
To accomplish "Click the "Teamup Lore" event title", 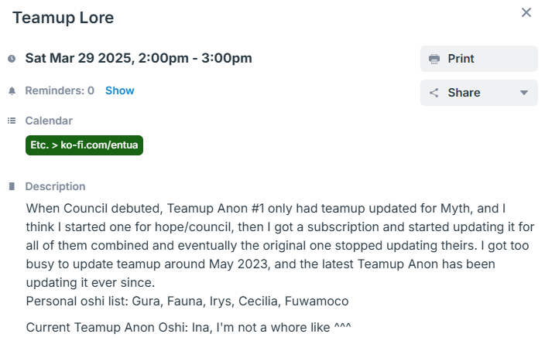I will (63, 18).
